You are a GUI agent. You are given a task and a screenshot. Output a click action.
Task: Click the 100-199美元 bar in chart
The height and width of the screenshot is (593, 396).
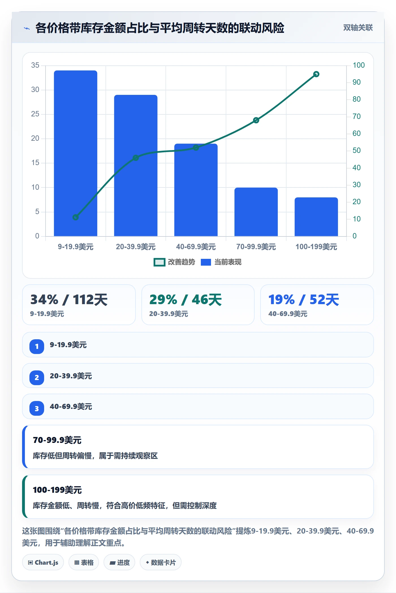pyautogui.click(x=316, y=217)
